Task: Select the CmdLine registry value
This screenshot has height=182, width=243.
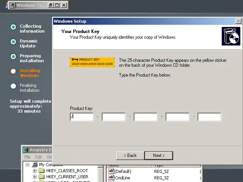Action: coord(122,178)
